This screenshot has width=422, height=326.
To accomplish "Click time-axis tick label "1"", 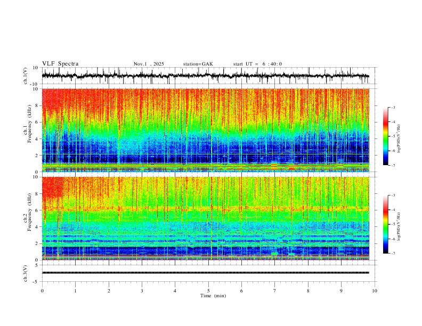I will (75, 291).
